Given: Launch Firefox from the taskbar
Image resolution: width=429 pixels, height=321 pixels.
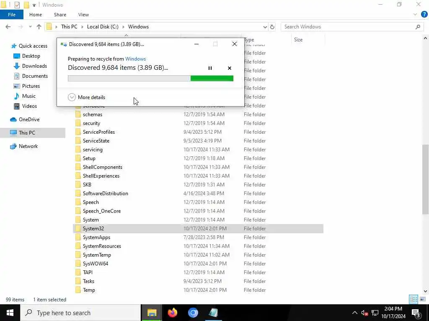Looking at the screenshot, I should pyautogui.click(x=172, y=313).
